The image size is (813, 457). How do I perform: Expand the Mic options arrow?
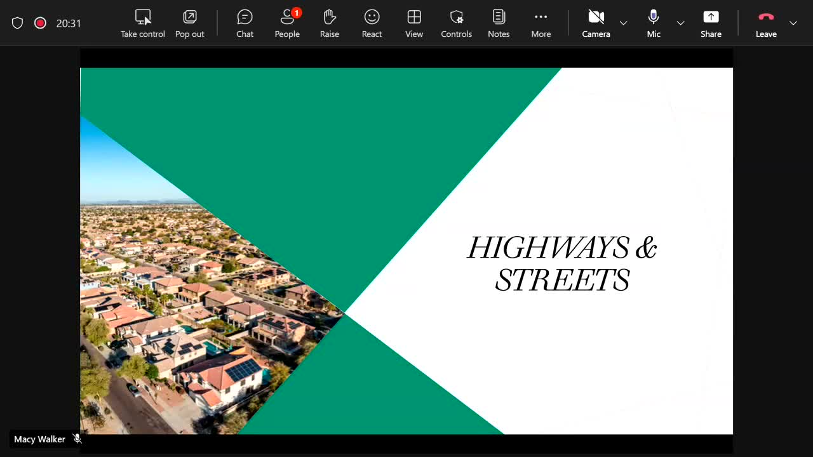pyautogui.click(x=680, y=23)
